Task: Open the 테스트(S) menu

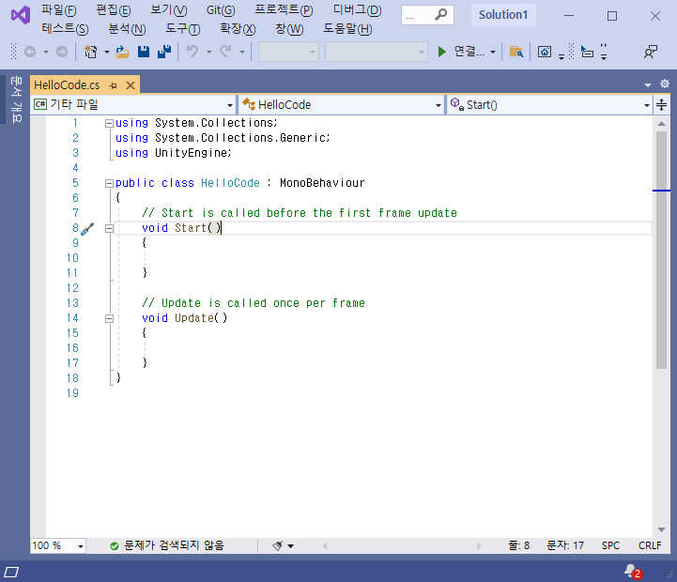Action: tap(65, 29)
